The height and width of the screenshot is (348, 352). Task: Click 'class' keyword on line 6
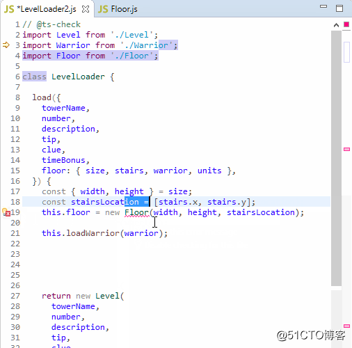tap(34, 77)
